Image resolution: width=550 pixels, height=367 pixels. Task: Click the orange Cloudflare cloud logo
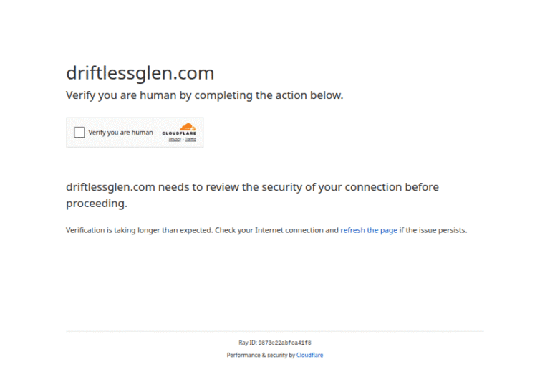pyautogui.click(x=187, y=127)
